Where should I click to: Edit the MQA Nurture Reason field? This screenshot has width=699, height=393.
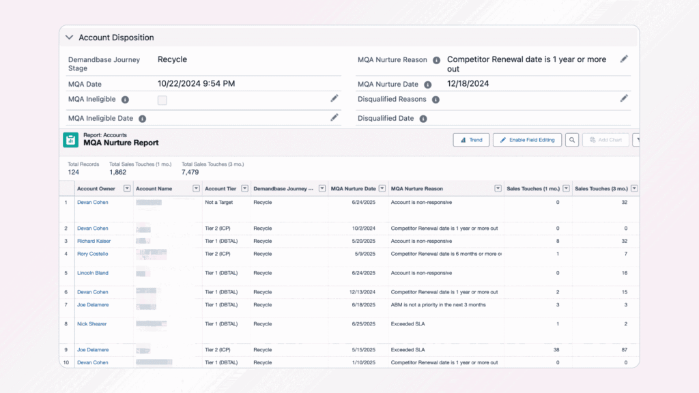pos(623,59)
